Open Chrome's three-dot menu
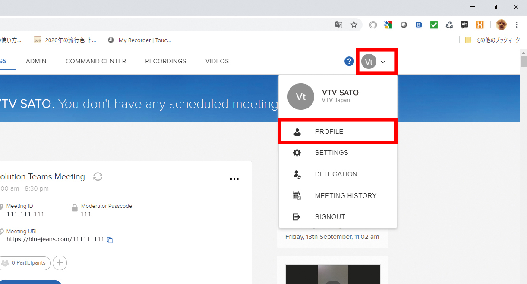This screenshot has width=527, height=284. click(x=517, y=25)
